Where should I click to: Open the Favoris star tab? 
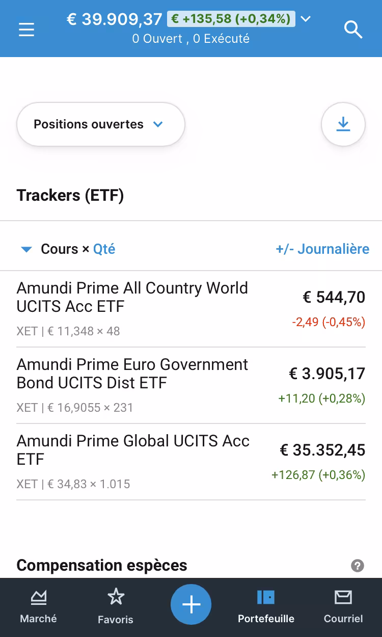(116, 606)
